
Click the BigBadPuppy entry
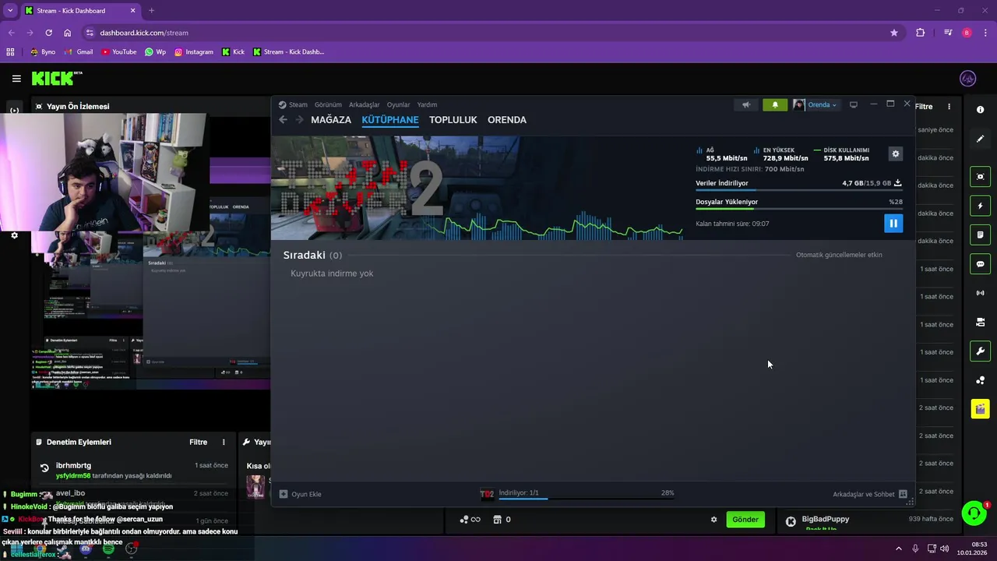868,520
